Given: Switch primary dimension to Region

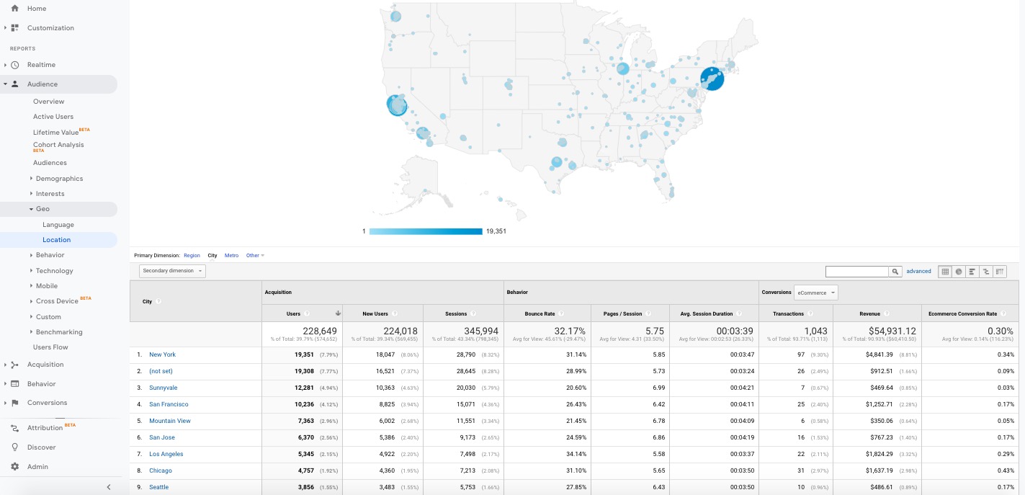Looking at the screenshot, I should pyautogui.click(x=192, y=255).
